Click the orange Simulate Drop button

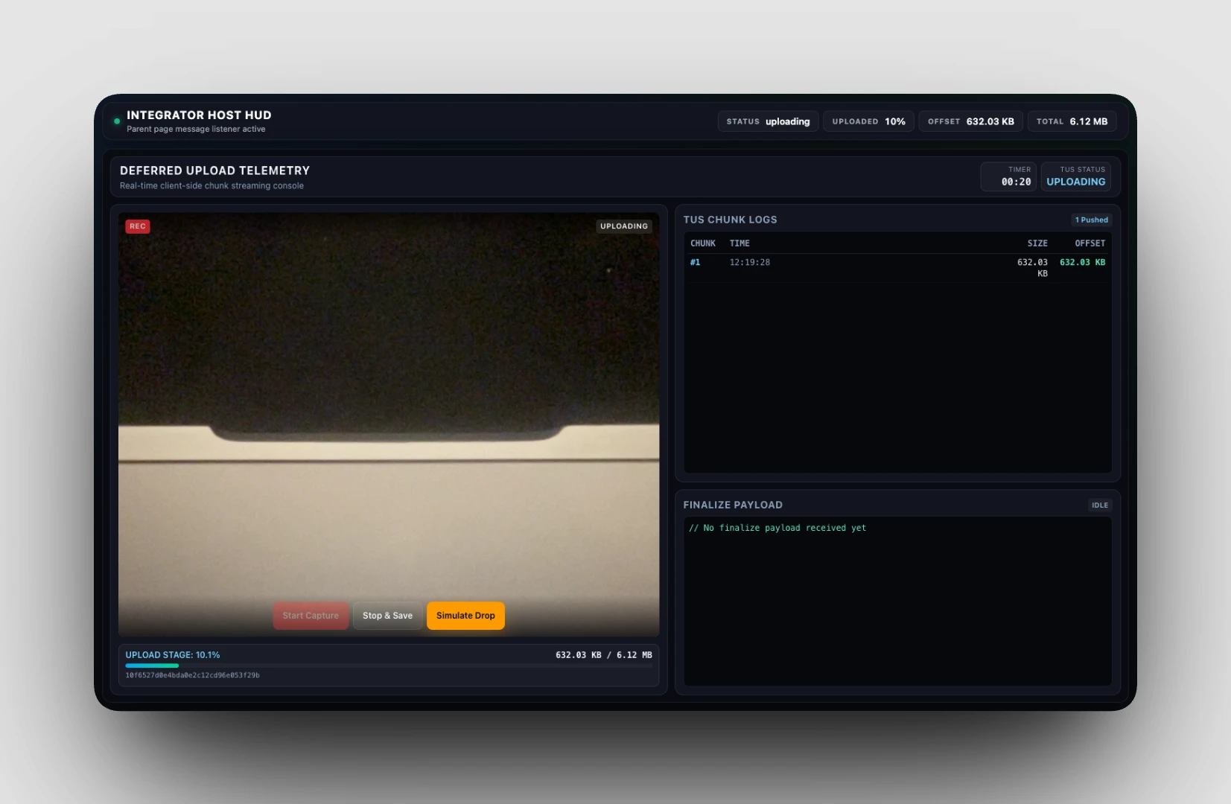(465, 616)
